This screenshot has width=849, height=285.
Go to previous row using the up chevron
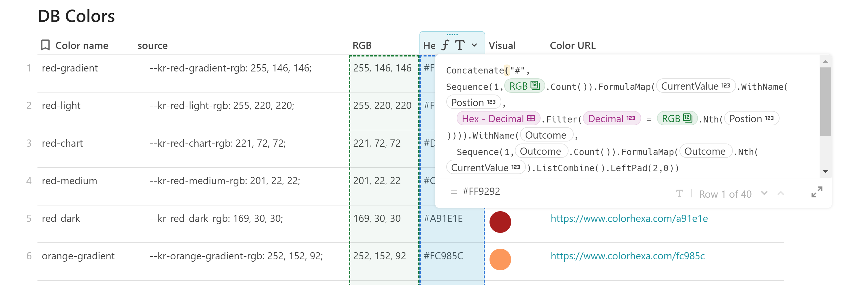[780, 193]
